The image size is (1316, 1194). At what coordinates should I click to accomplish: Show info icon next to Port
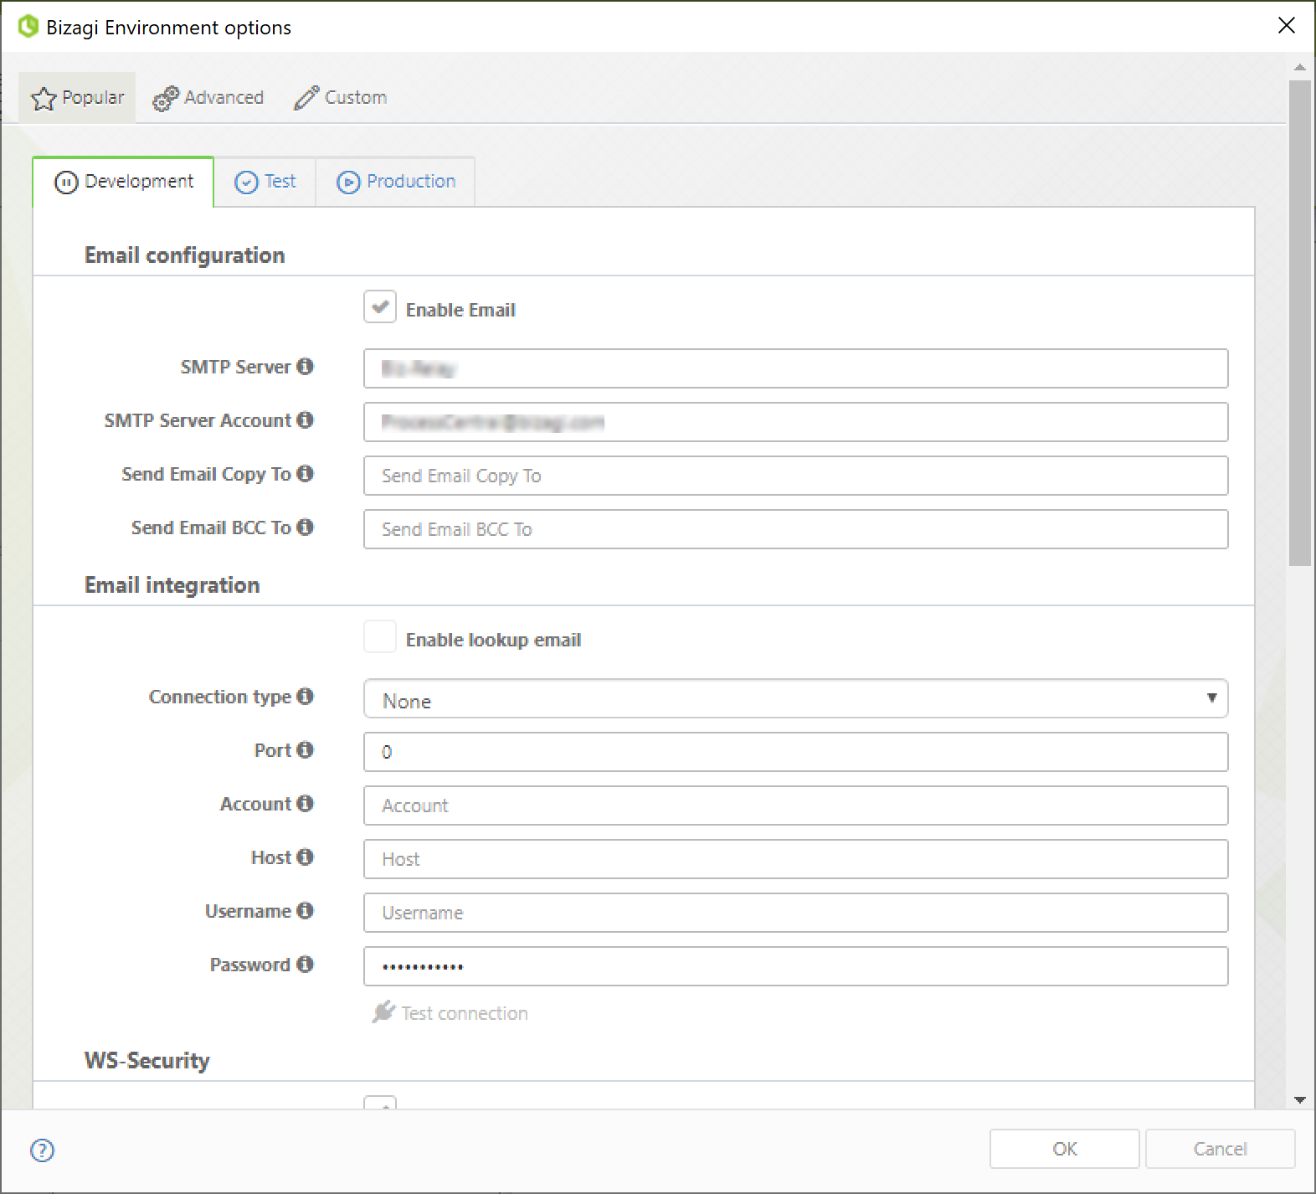point(305,749)
